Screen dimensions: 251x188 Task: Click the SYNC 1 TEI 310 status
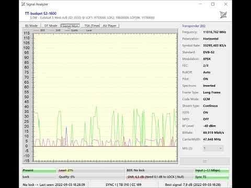(123, 184)
